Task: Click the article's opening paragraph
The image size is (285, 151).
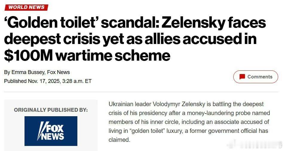Action: [189, 122]
